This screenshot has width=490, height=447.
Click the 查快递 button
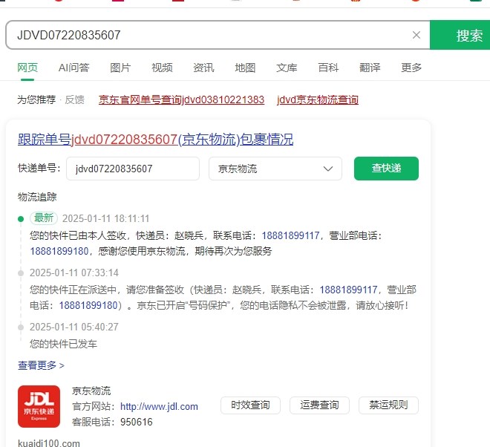(386, 169)
